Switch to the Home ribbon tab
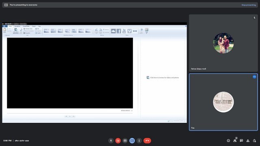This screenshot has height=146, width=260. [10, 26]
